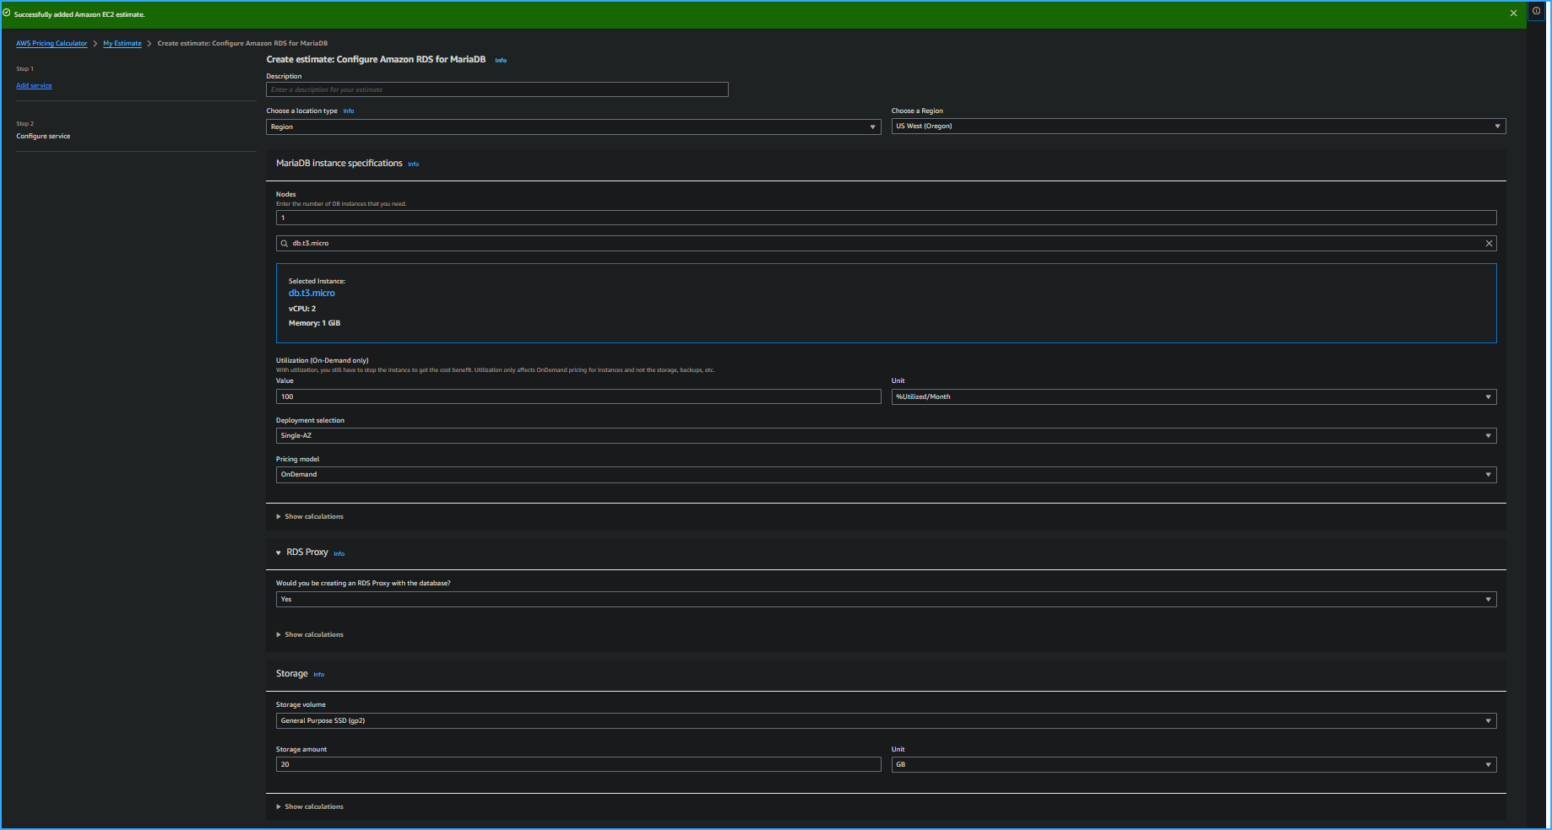Screen dimensions: 1552x830
Task: Click the Info icon next to Storage
Action: click(x=318, y=674)
